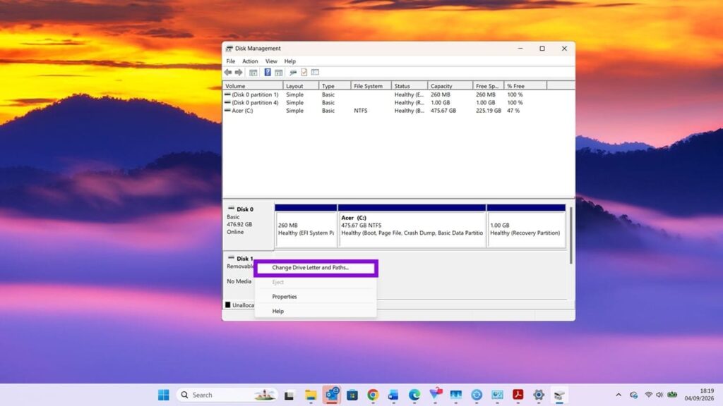The image size is (723, 406).
Task: Select the (Disk 0 partition 4) volume row
Action: (255, 103)
